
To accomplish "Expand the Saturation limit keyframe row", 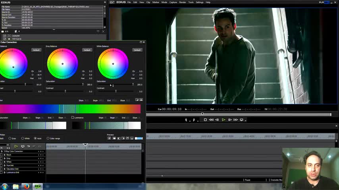I will 5,169.
